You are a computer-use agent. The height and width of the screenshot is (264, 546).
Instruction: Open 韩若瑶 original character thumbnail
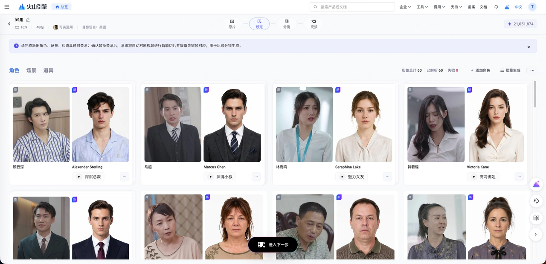click(x=436, y=125)
